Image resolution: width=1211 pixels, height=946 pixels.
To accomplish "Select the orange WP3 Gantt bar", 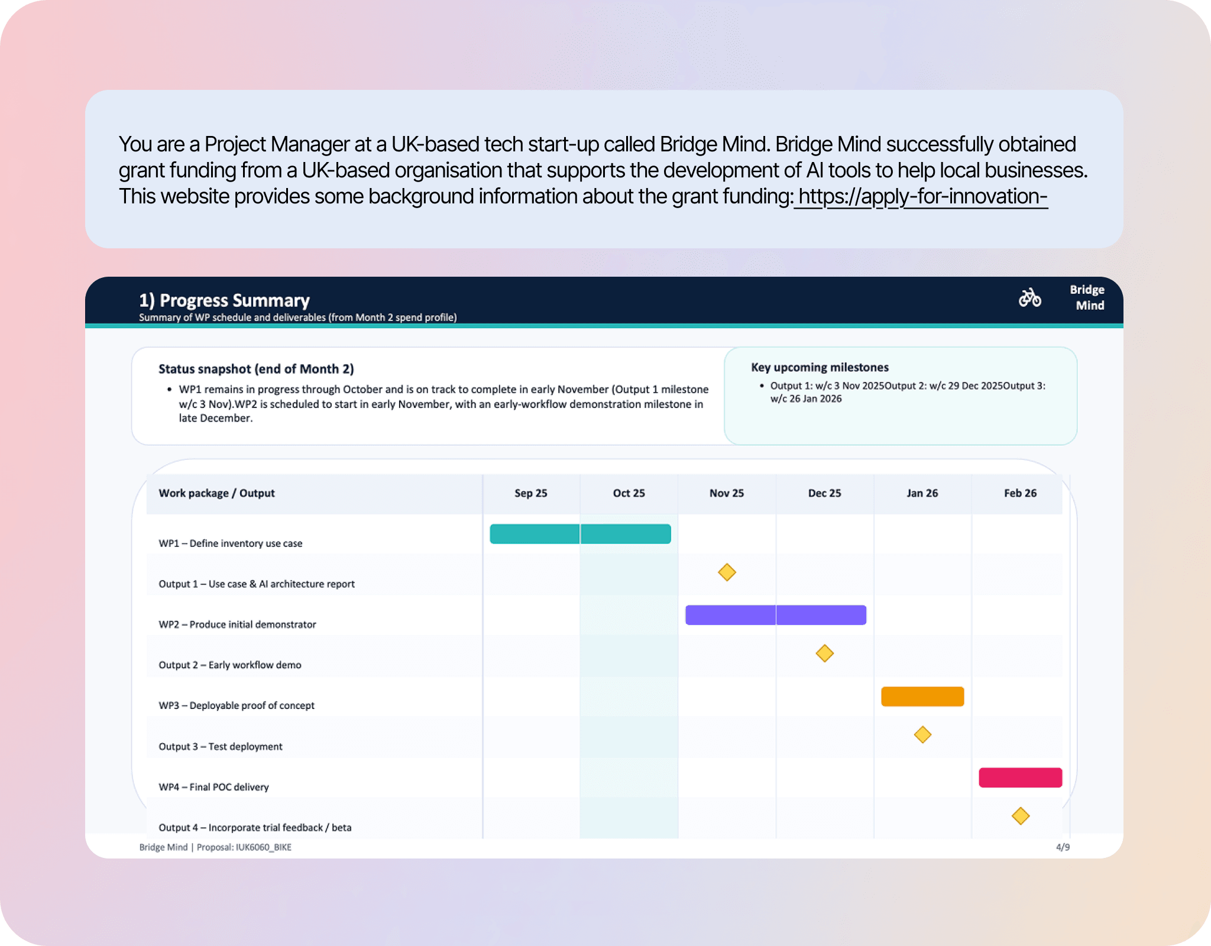I will [922, 696].
